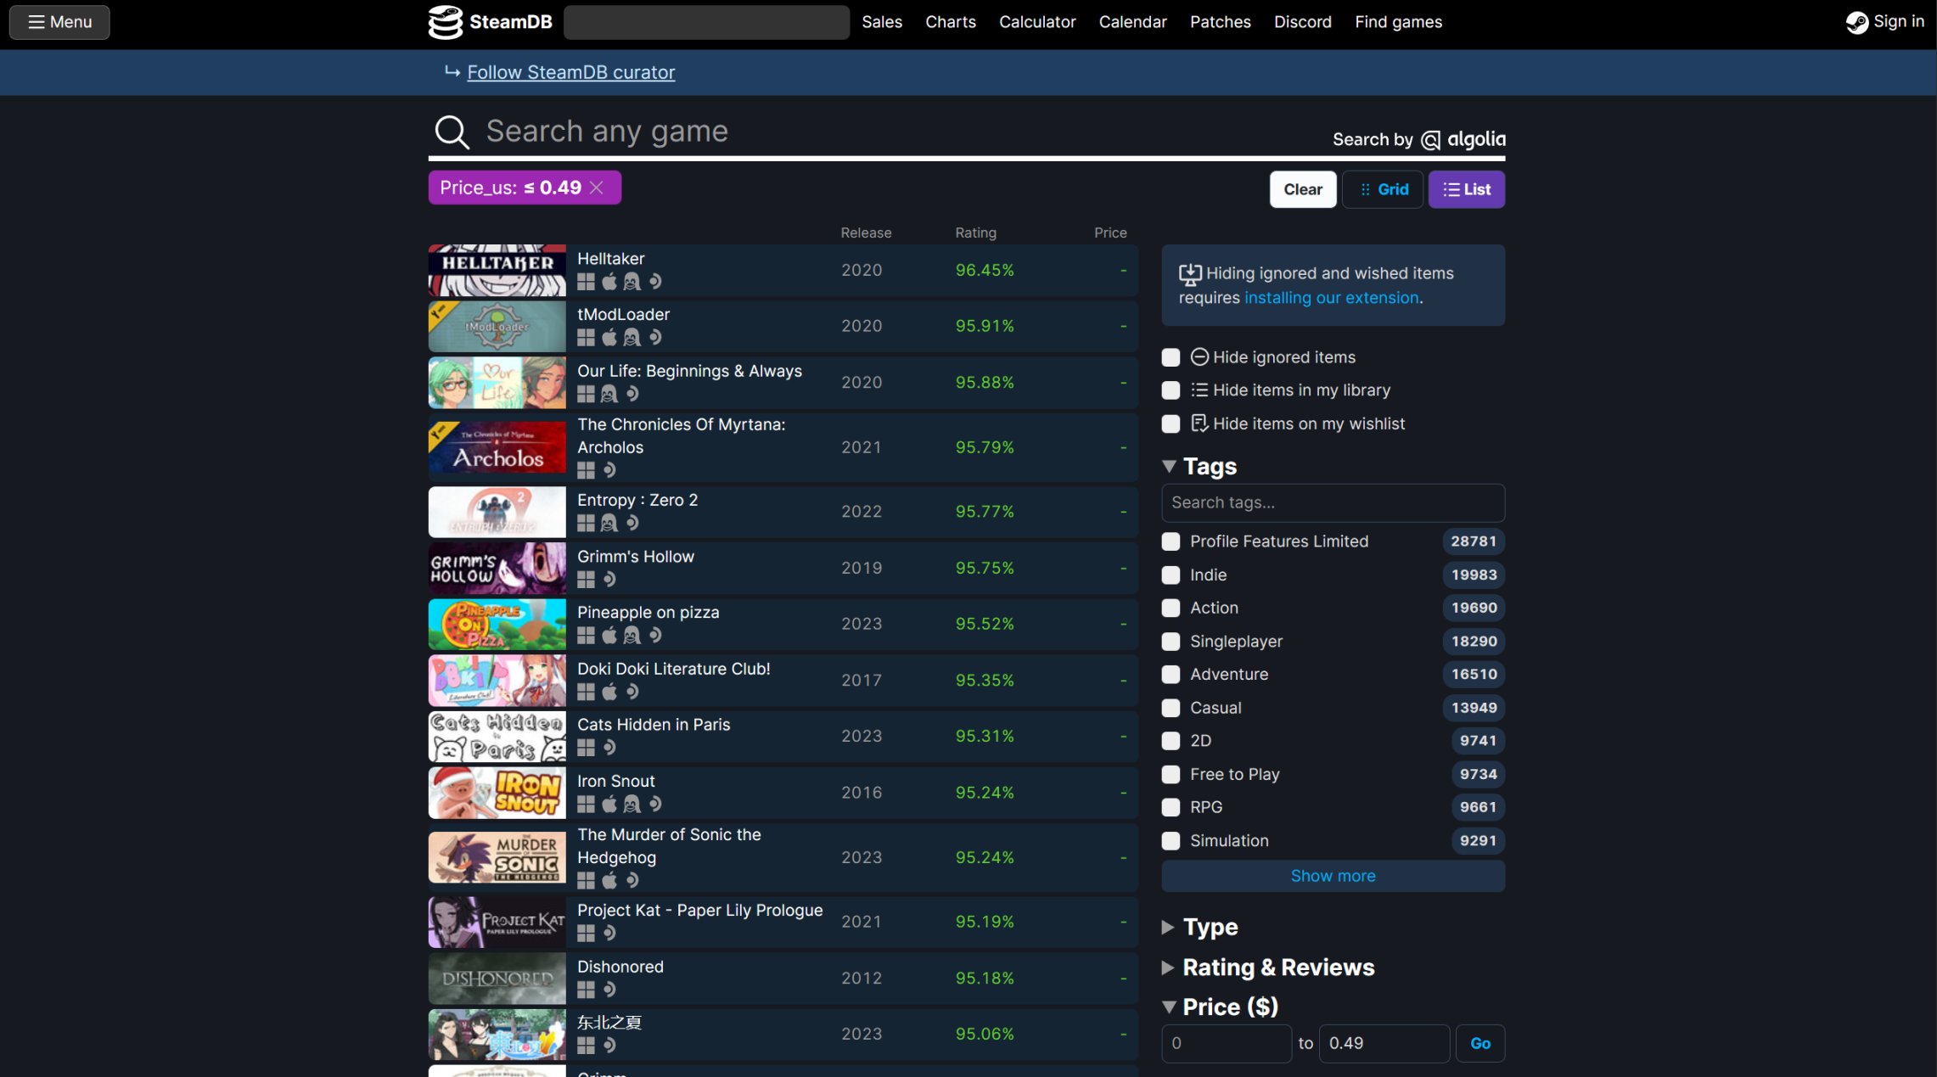1937x1077 pixels.
Task: Collapse the Price ($) section
Action: [1220, 1007]
